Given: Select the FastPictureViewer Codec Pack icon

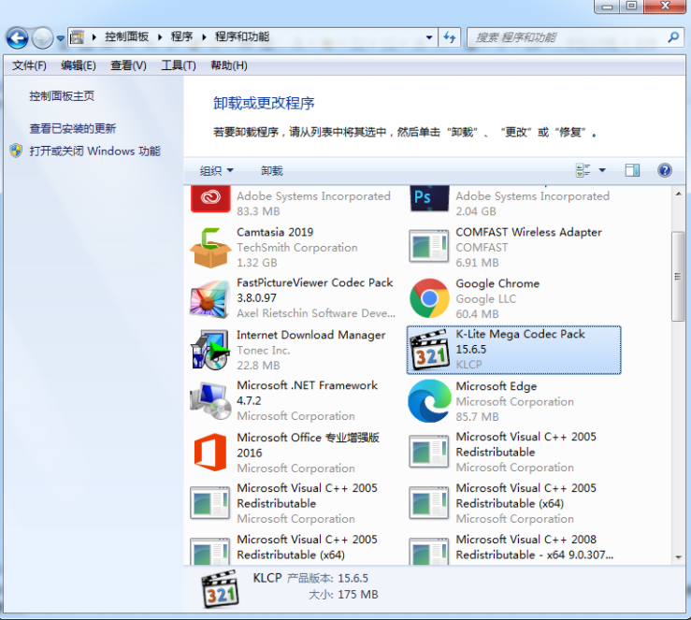Looking at the screenshot, I should (x=209, y=298).
